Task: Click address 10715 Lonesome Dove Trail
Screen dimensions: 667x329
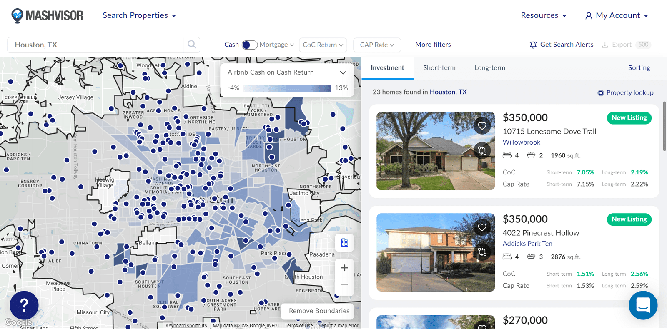Action: point(549,131)
